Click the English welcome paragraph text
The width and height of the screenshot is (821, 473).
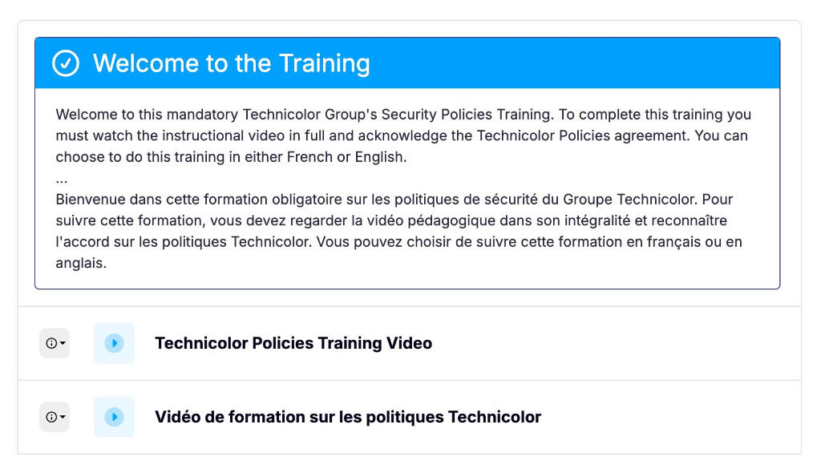[x=403, y=135]
